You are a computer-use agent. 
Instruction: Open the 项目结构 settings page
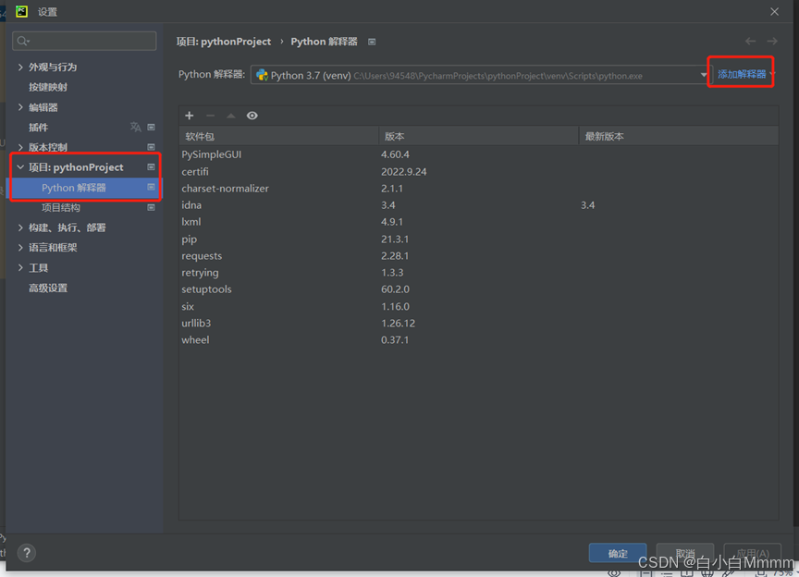tap(61, 207)
